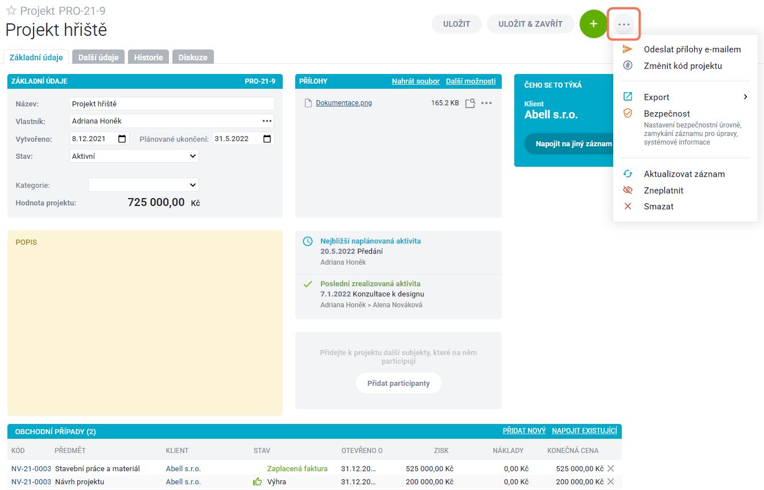Mark the project as favorite with the star icon
Screen dimensions: 764x490
(x=11, y=11)
